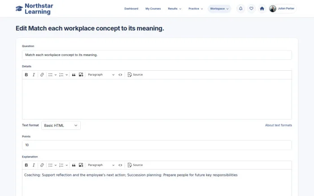
Task: Open Paragraph heading dropdown in Explanation toolbar
Action: pos(101,165)
